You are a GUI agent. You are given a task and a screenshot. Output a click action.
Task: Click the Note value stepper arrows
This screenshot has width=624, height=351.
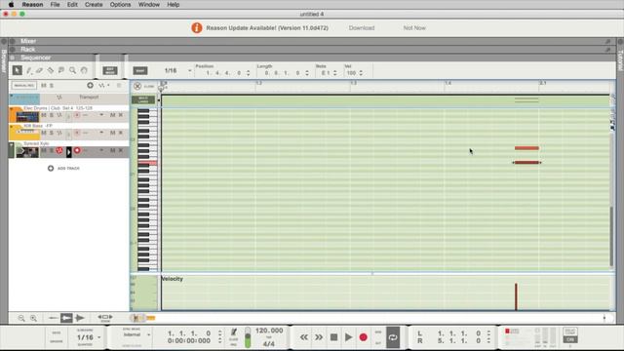point(335,73)
